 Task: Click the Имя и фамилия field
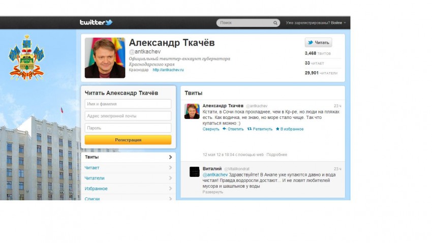click(x=128, y=104)
